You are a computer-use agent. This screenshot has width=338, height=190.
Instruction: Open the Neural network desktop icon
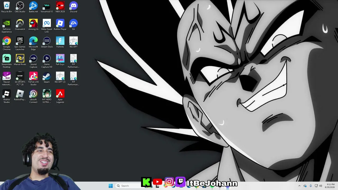pos(7,79)
